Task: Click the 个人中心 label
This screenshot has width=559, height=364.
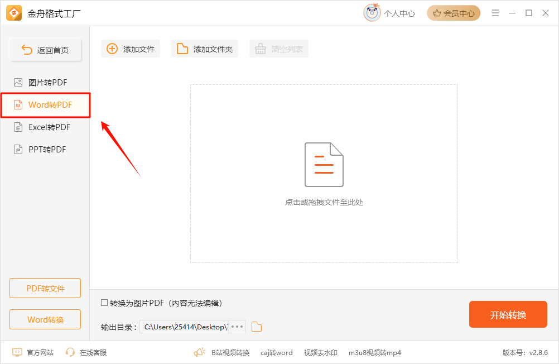Action: 399,13
